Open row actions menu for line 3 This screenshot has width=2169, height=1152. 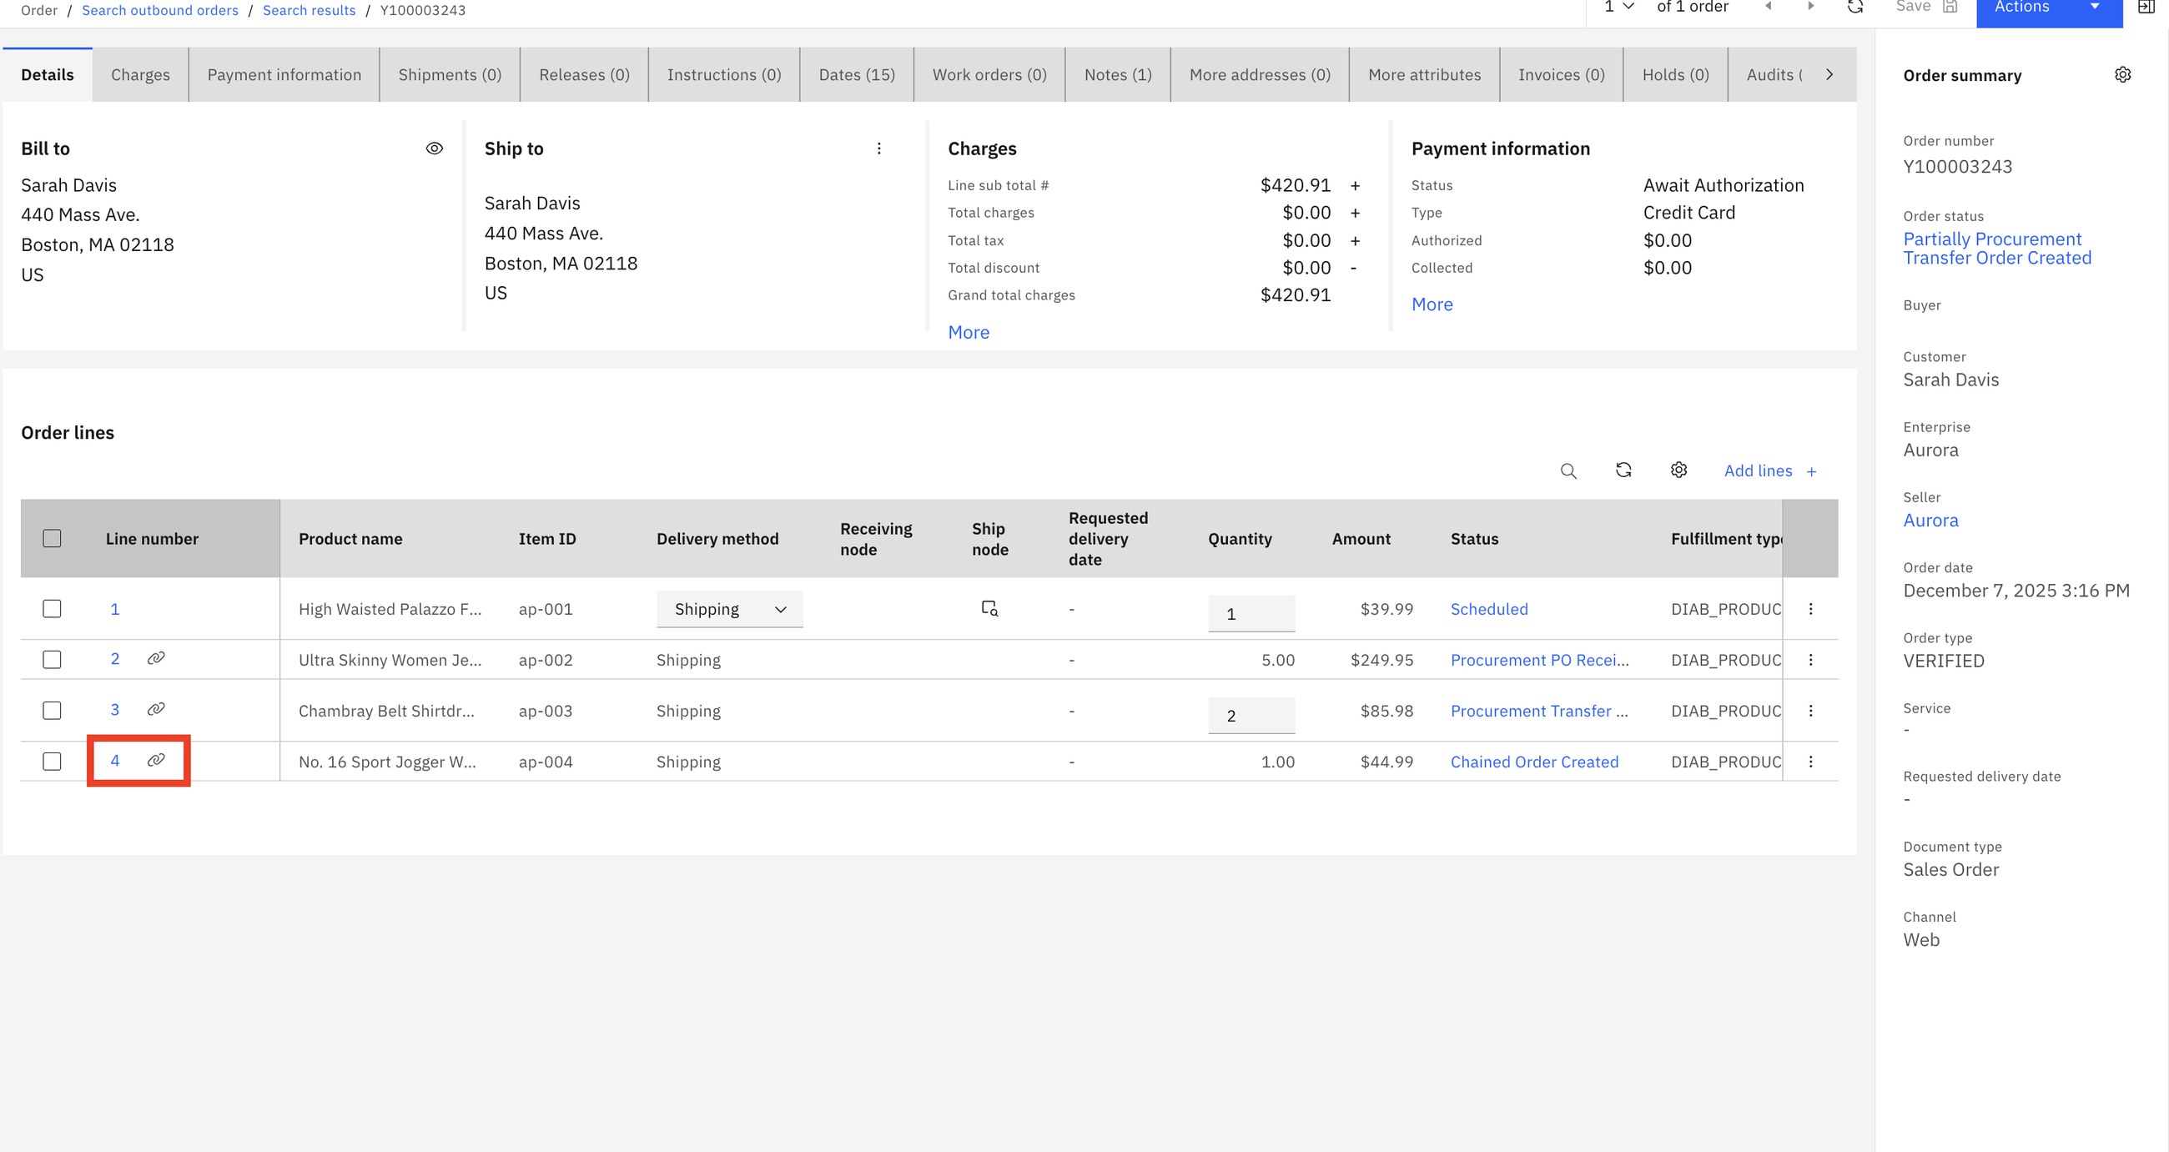click(x=1811, y=711)
